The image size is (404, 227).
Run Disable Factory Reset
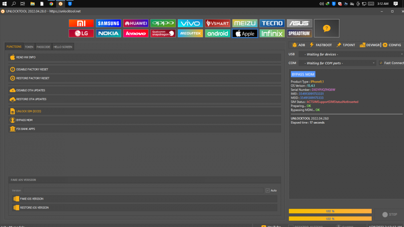coord(145,69)
